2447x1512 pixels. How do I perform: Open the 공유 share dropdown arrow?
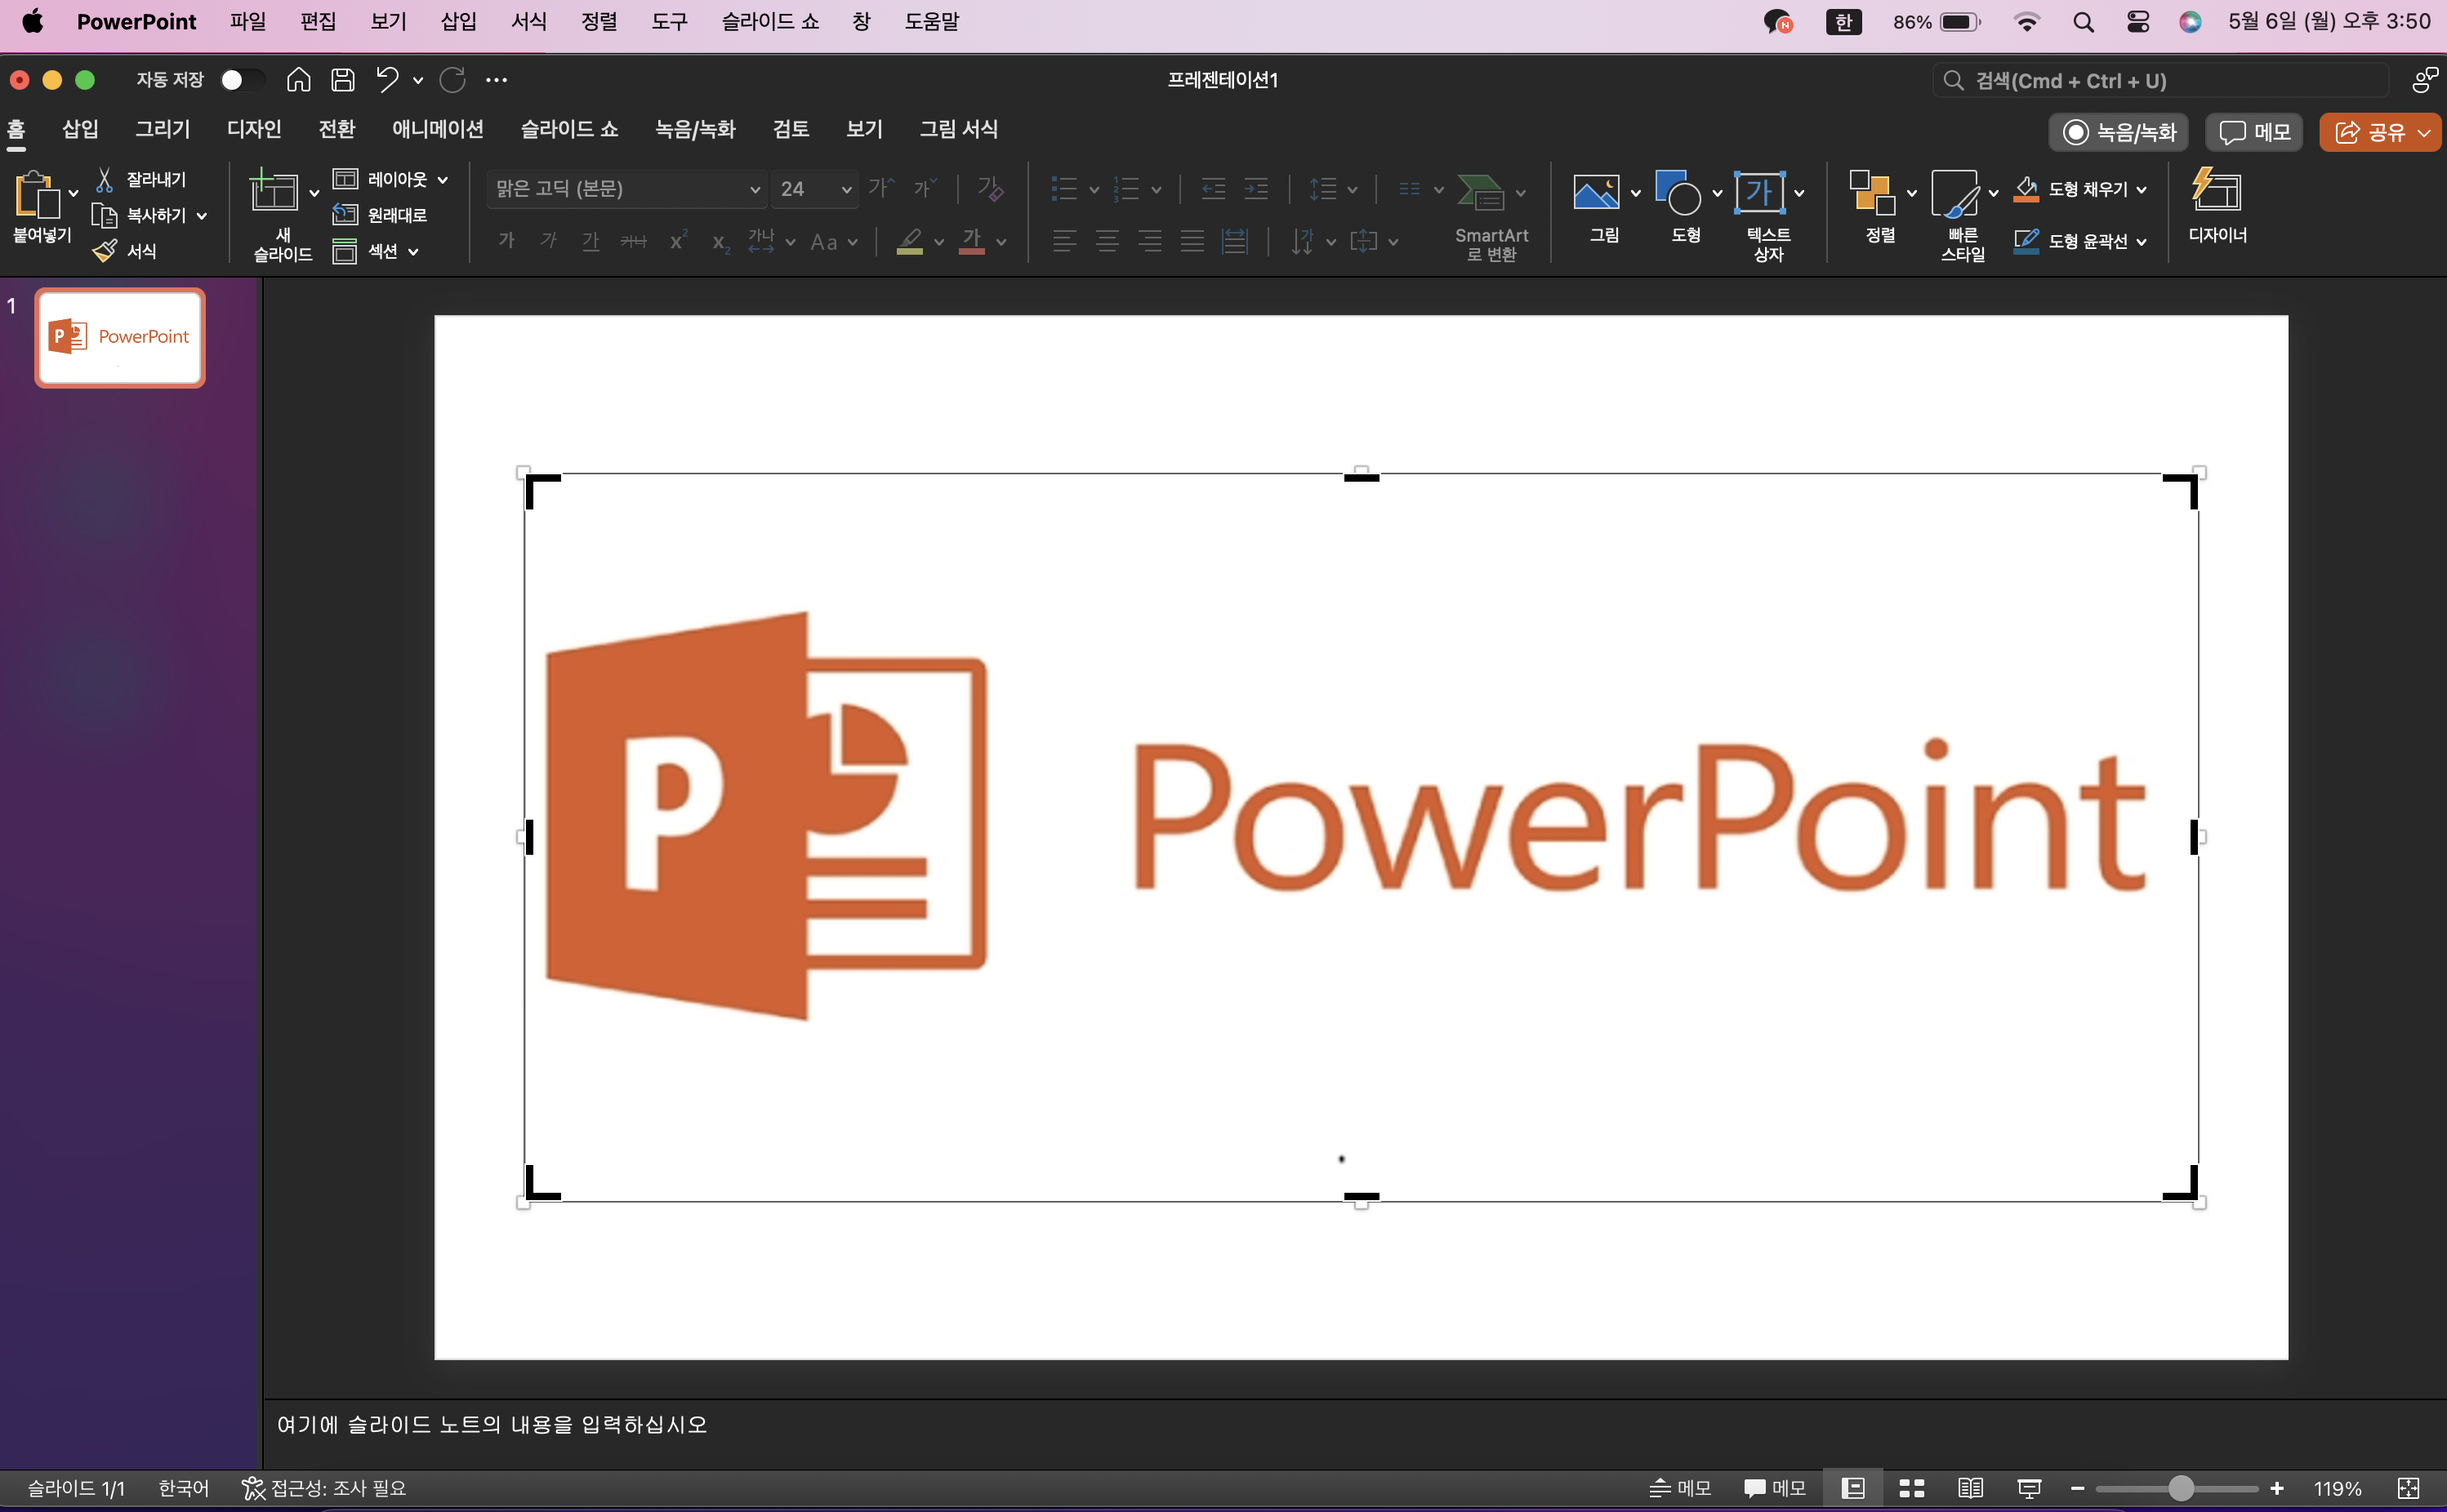[2423, 132]
